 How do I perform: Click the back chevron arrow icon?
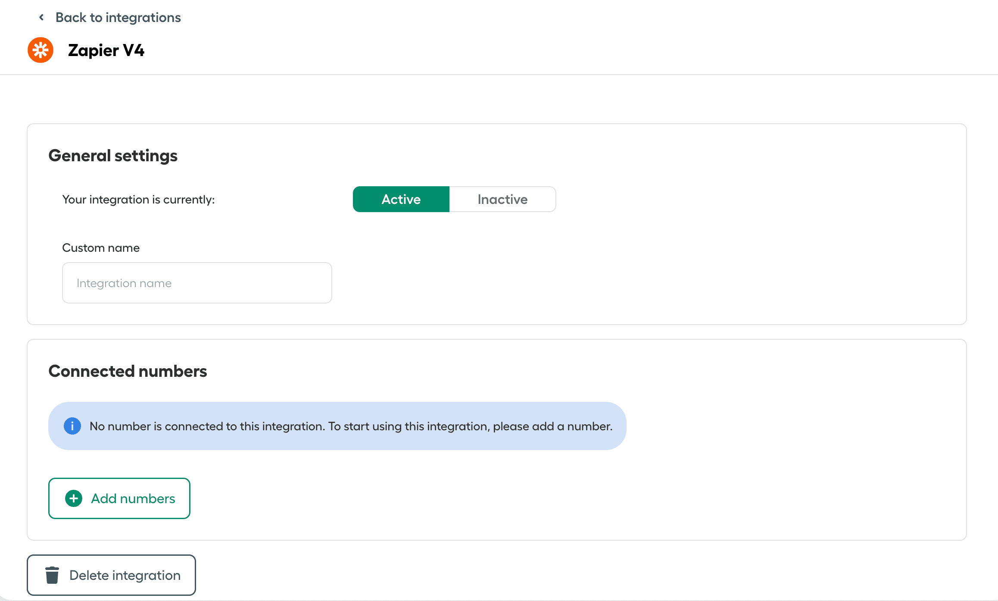pos(41,17)
